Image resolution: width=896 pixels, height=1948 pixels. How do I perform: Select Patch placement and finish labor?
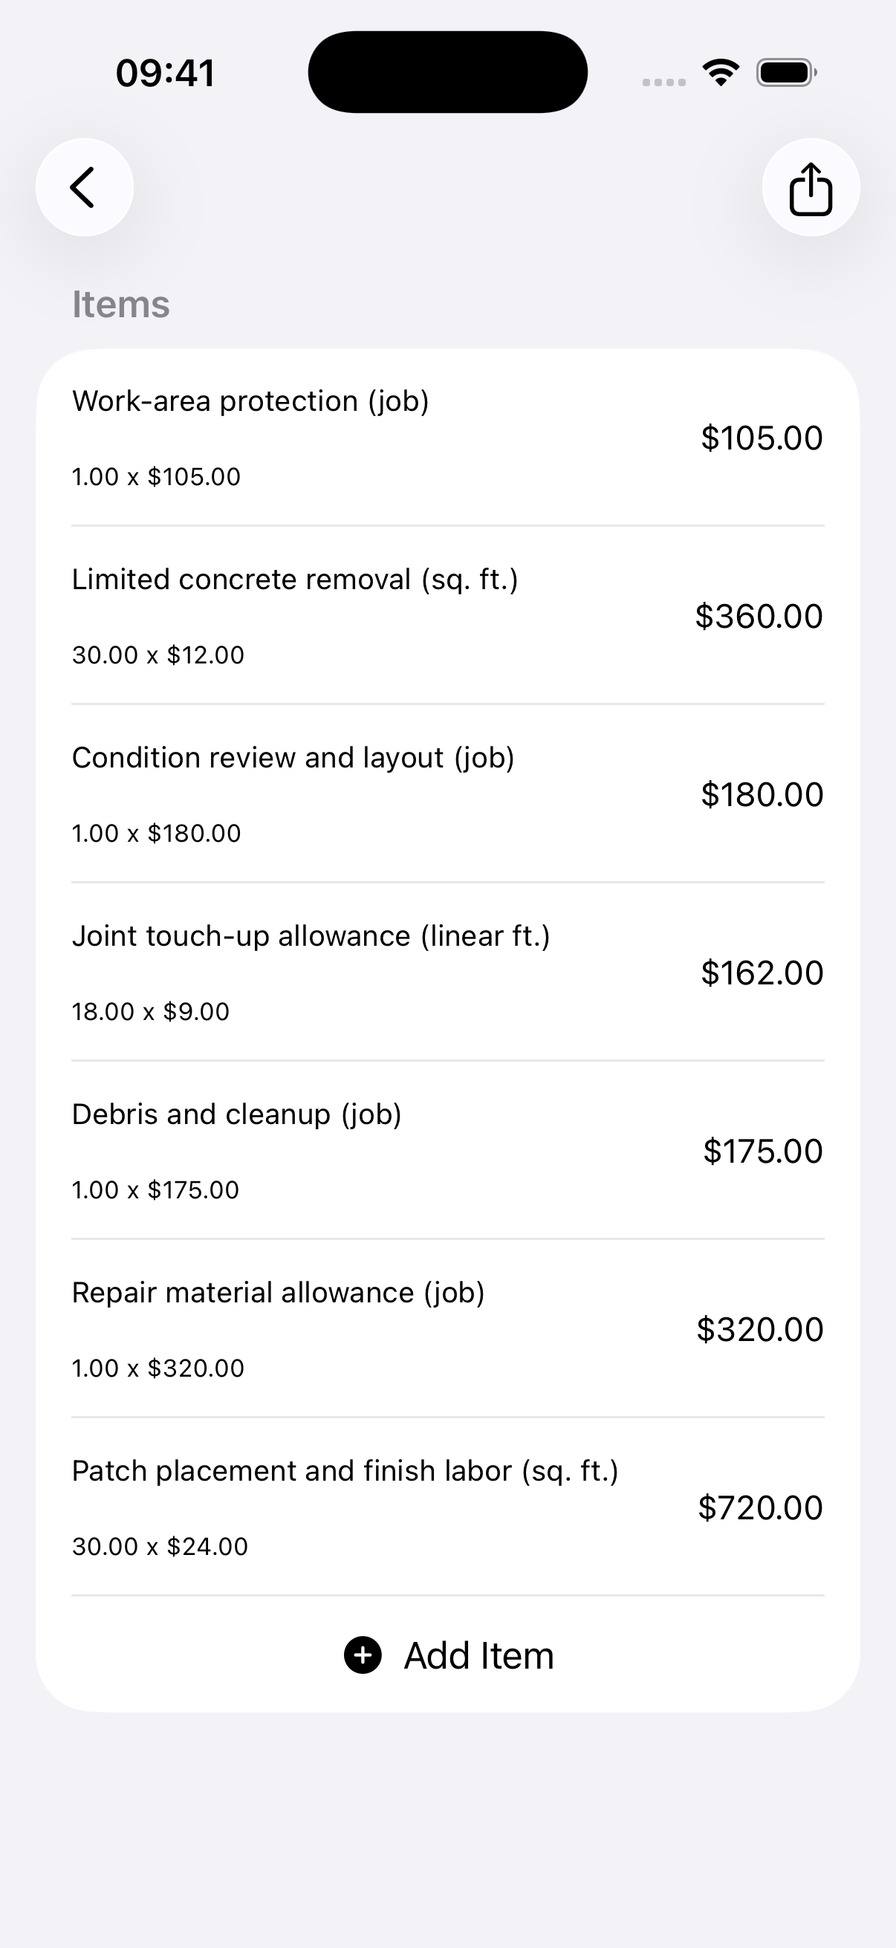447,1508
